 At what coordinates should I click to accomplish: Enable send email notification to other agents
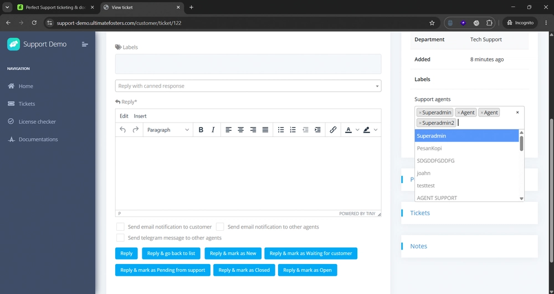click(220, 227)
